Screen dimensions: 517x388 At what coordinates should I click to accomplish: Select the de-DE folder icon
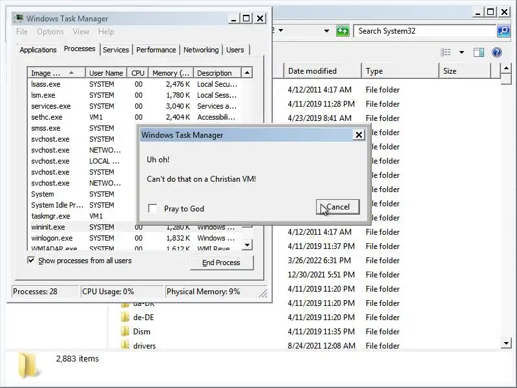[125, 318]
